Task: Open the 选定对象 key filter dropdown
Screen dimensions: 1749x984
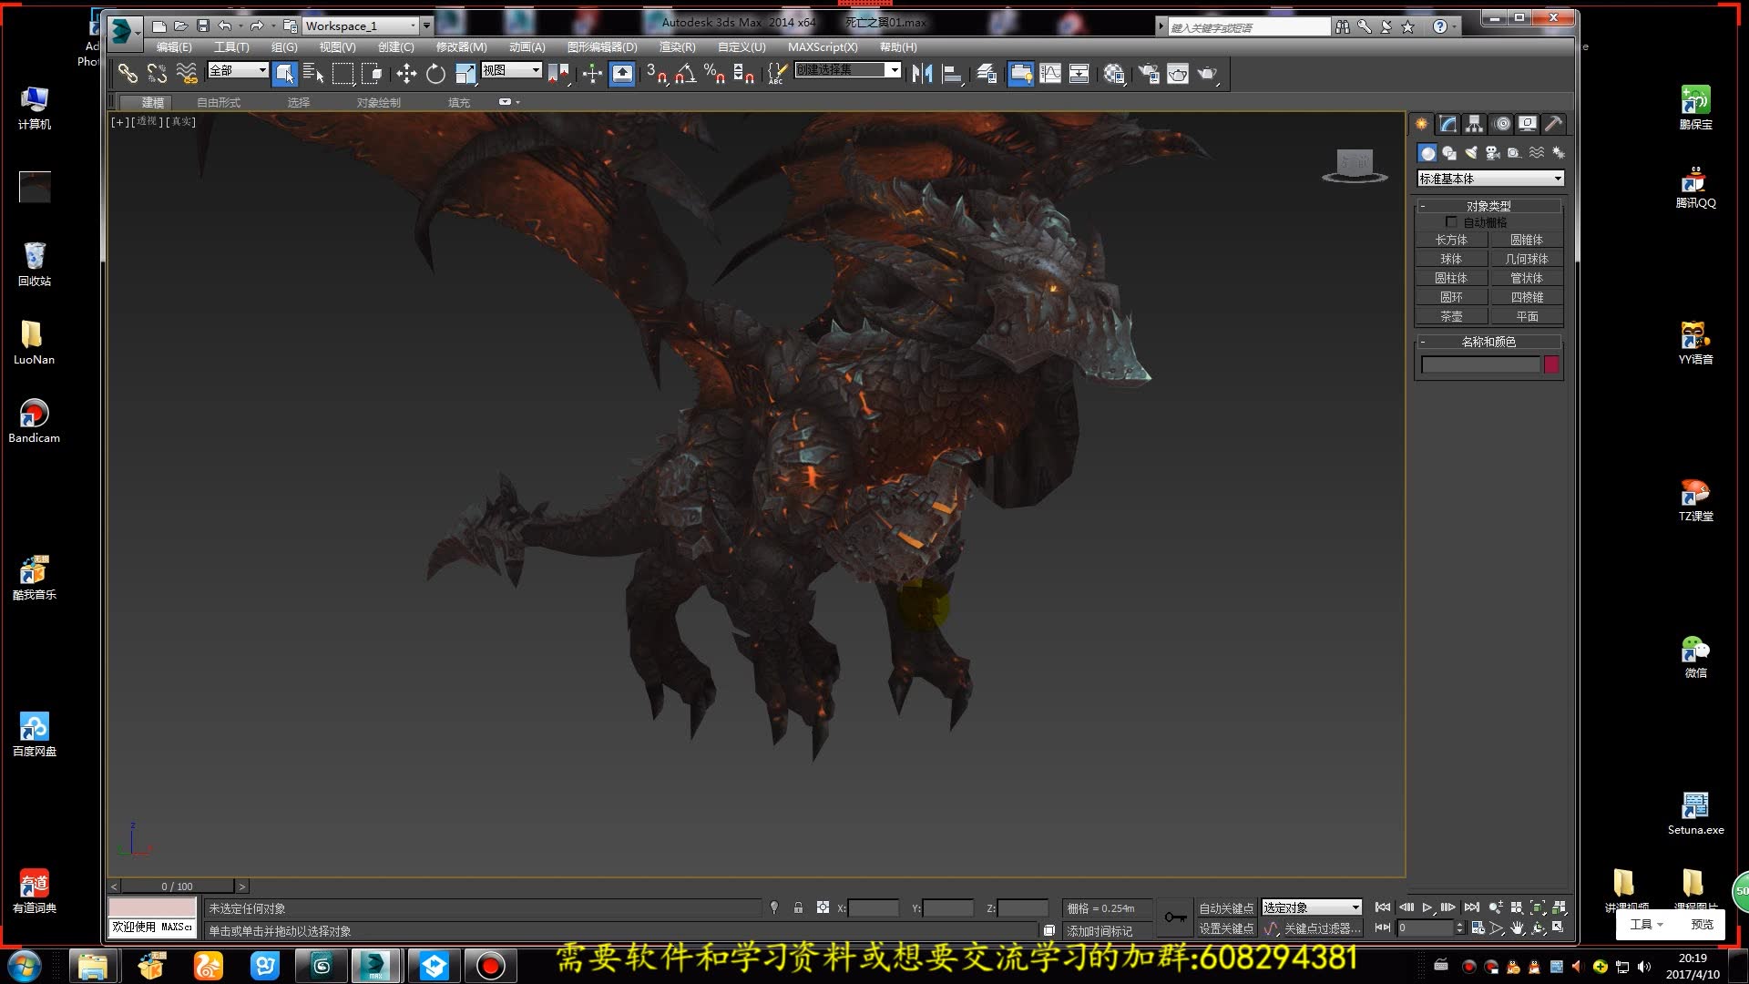Action: coord(1312,907)
